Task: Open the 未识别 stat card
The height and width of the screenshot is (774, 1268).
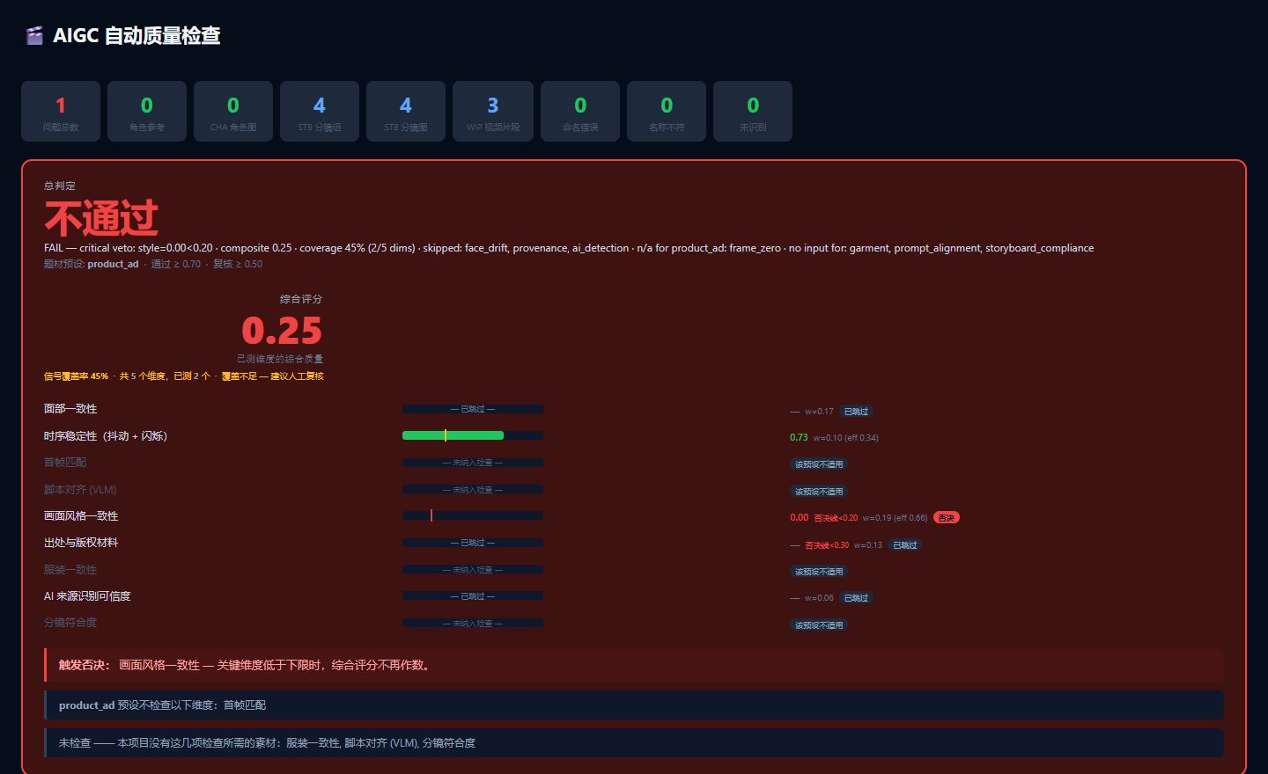Action: coord(753,111)
